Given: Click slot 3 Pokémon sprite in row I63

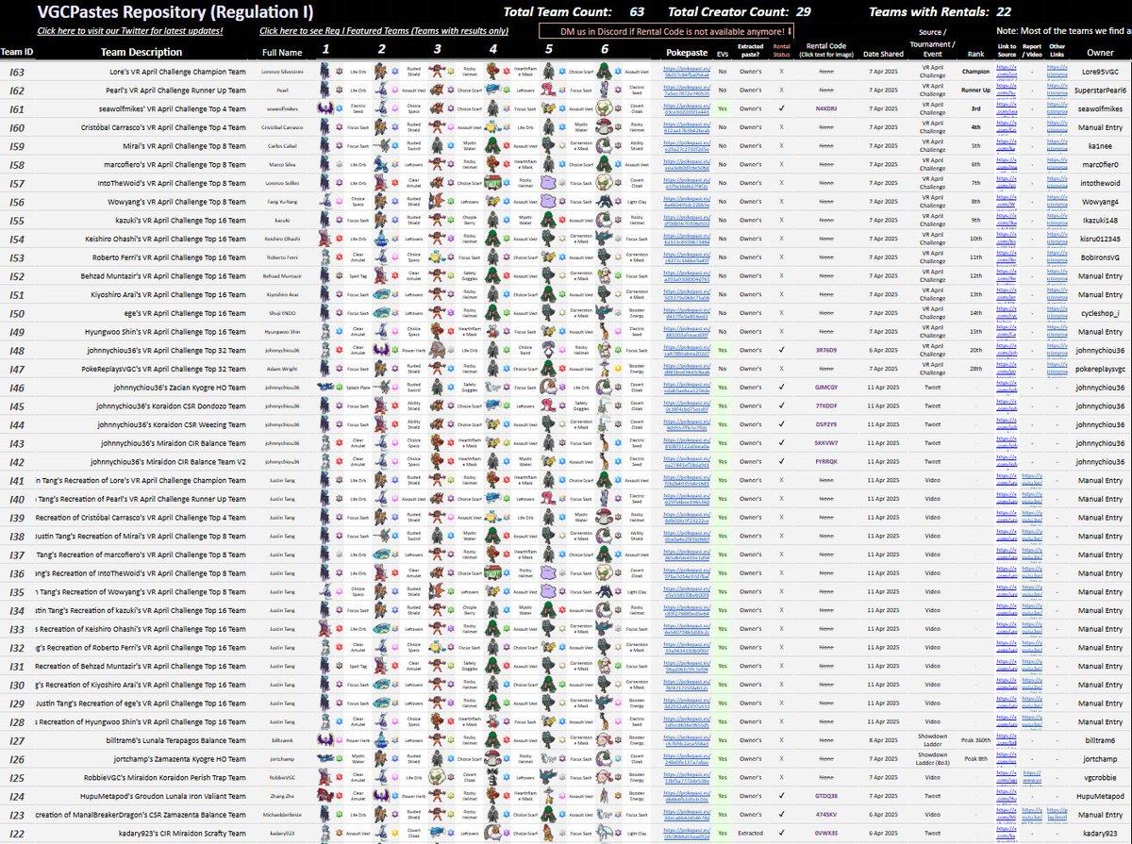Looking at the screenshot, I should pyautogui.click(x=436, y=72).
